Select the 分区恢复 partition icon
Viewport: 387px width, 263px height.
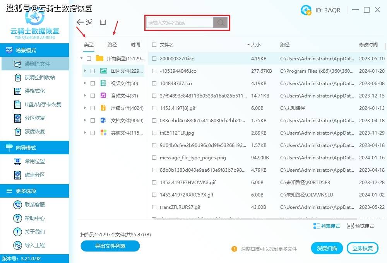pyautogui.click(x=18, y=118)
